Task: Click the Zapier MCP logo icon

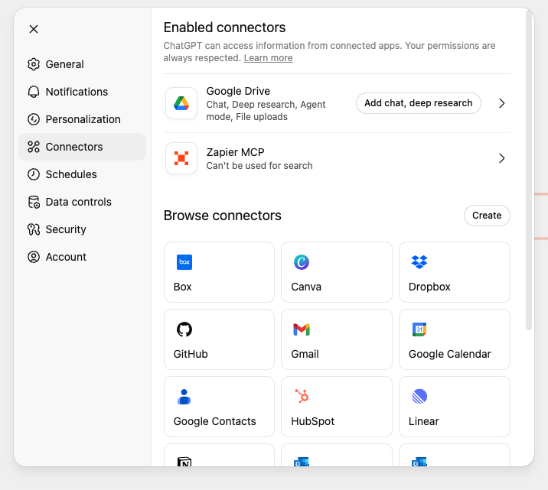Action: pyautogui.click(x=181, y=158)
